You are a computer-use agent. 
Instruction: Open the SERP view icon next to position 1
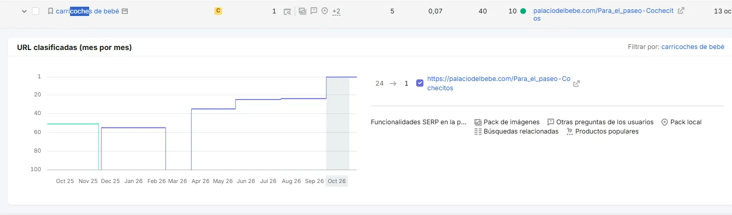point(287,11)
